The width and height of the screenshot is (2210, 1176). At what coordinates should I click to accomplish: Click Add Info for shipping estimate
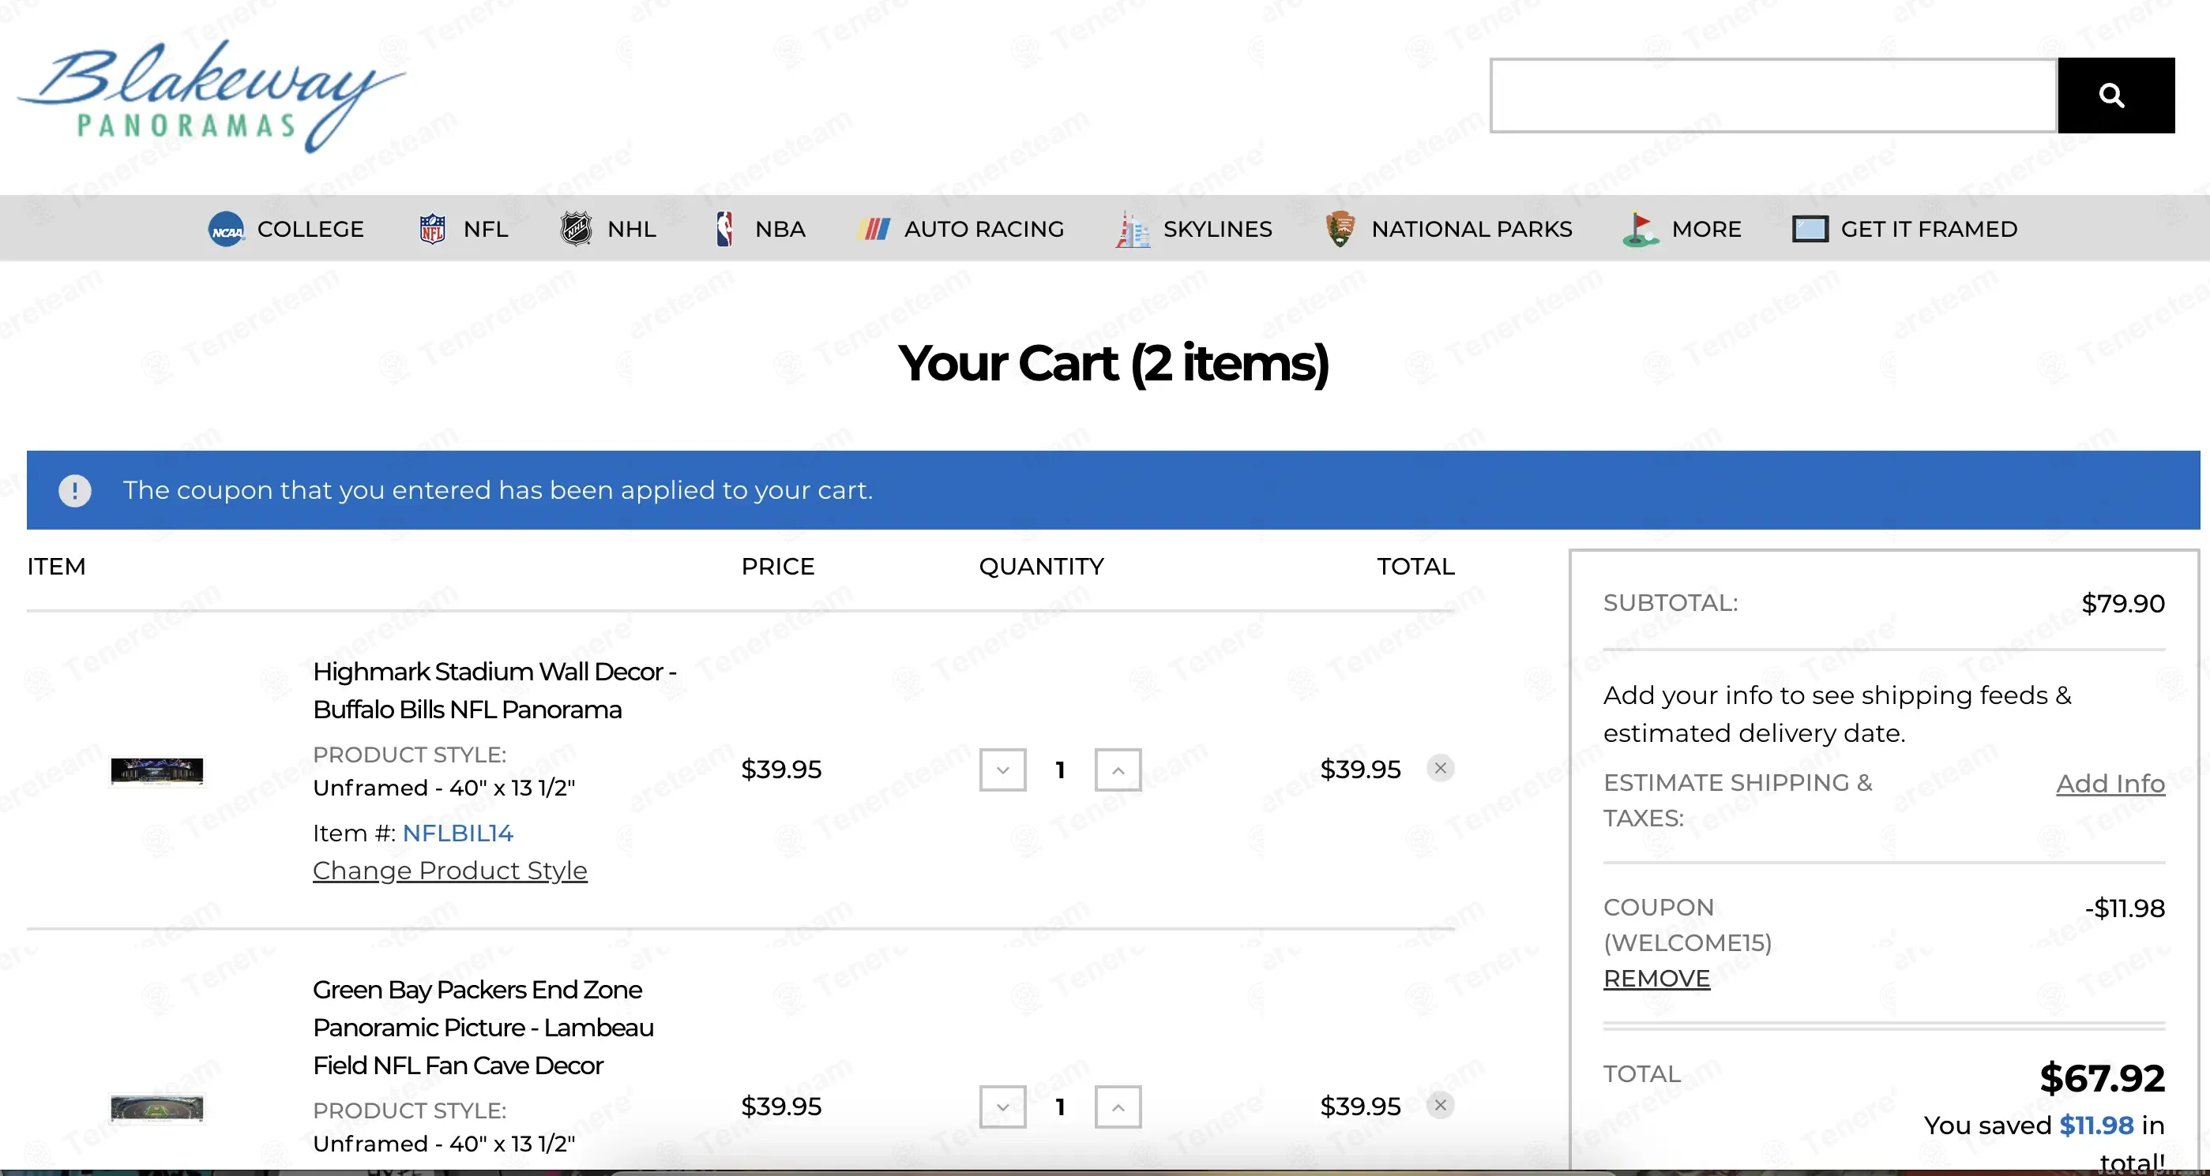click(2110, 784)
